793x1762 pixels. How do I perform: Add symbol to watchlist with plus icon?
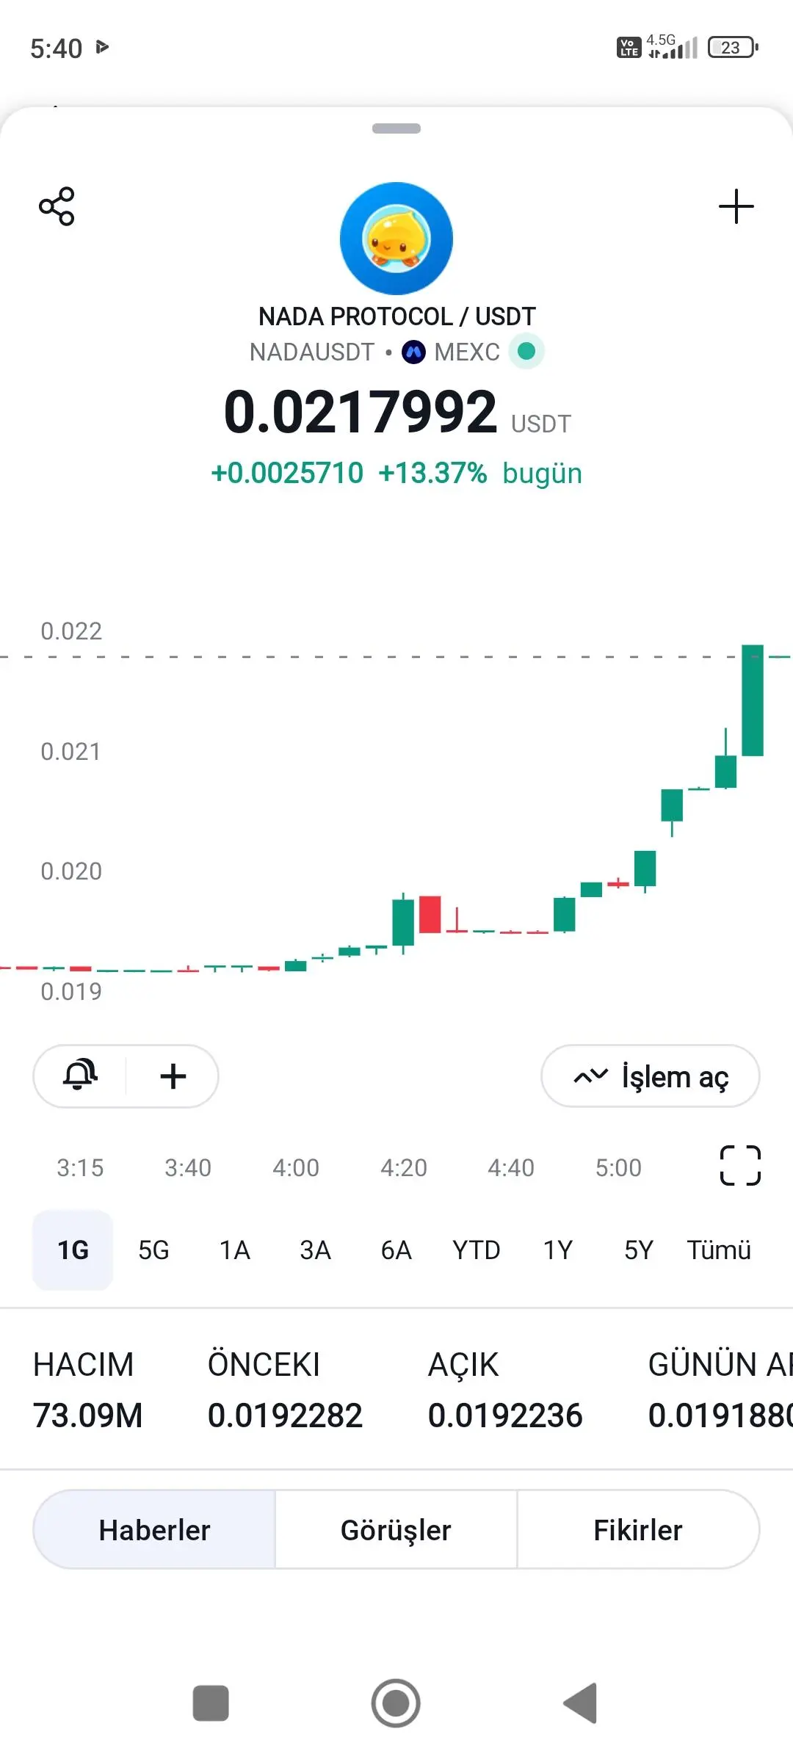pos(736,206)
